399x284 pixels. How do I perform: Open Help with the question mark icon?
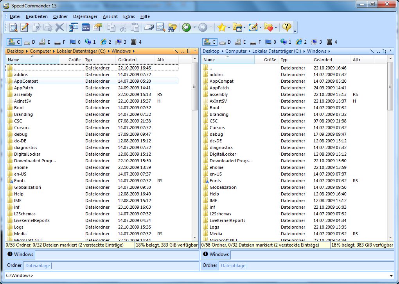(287, 27)
